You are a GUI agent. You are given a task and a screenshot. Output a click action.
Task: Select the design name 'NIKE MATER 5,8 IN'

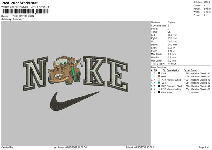(x=23, y=16)
